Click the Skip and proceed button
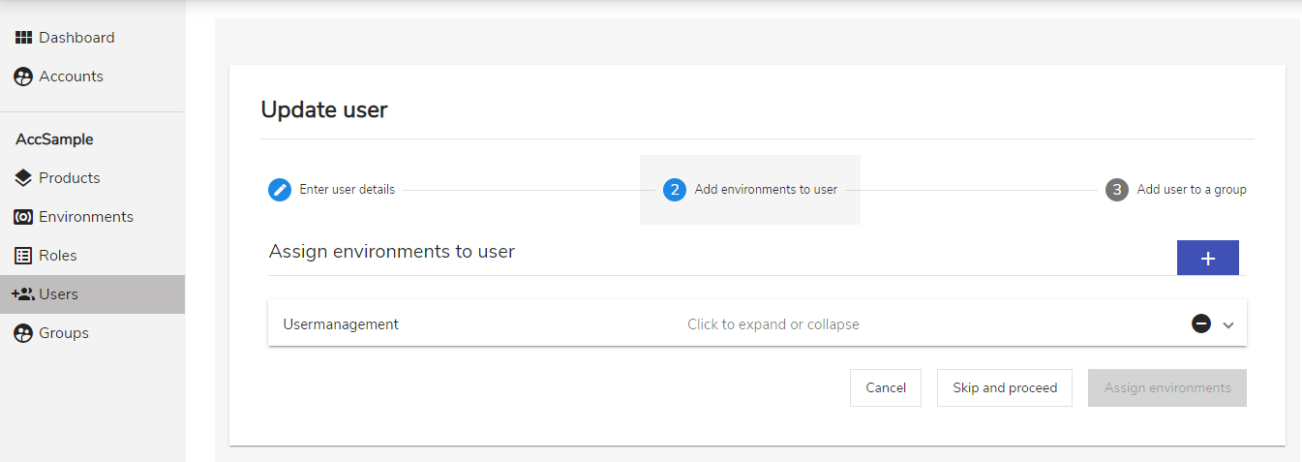Screen dimensions: 1302x462 click(1005, 387)
